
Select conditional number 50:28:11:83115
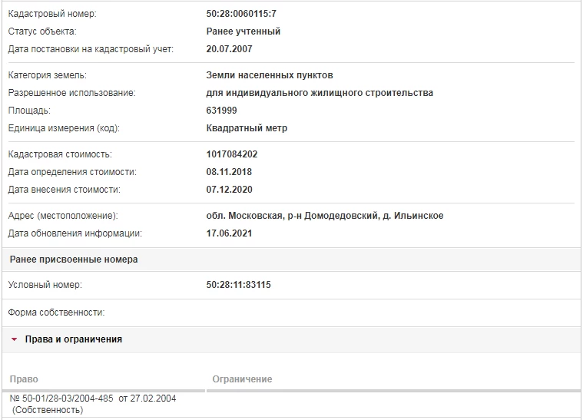coord(239,286)
